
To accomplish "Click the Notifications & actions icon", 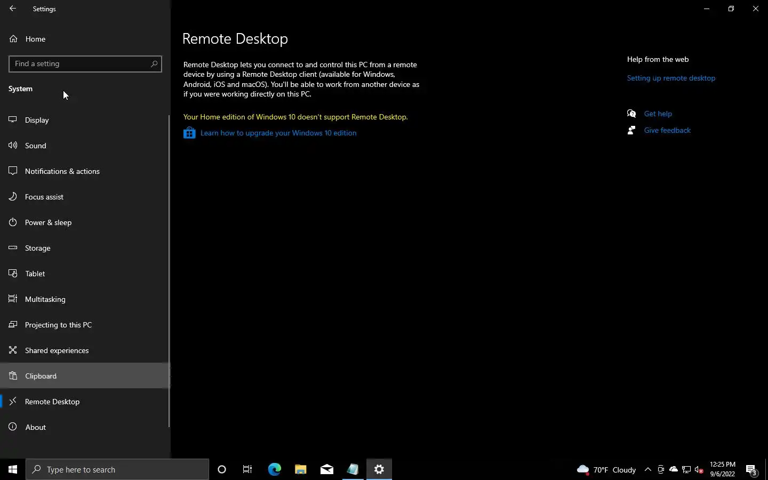I will coord(13,171).
